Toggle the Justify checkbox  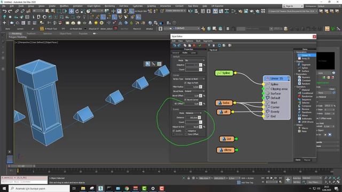coord(174,131)
